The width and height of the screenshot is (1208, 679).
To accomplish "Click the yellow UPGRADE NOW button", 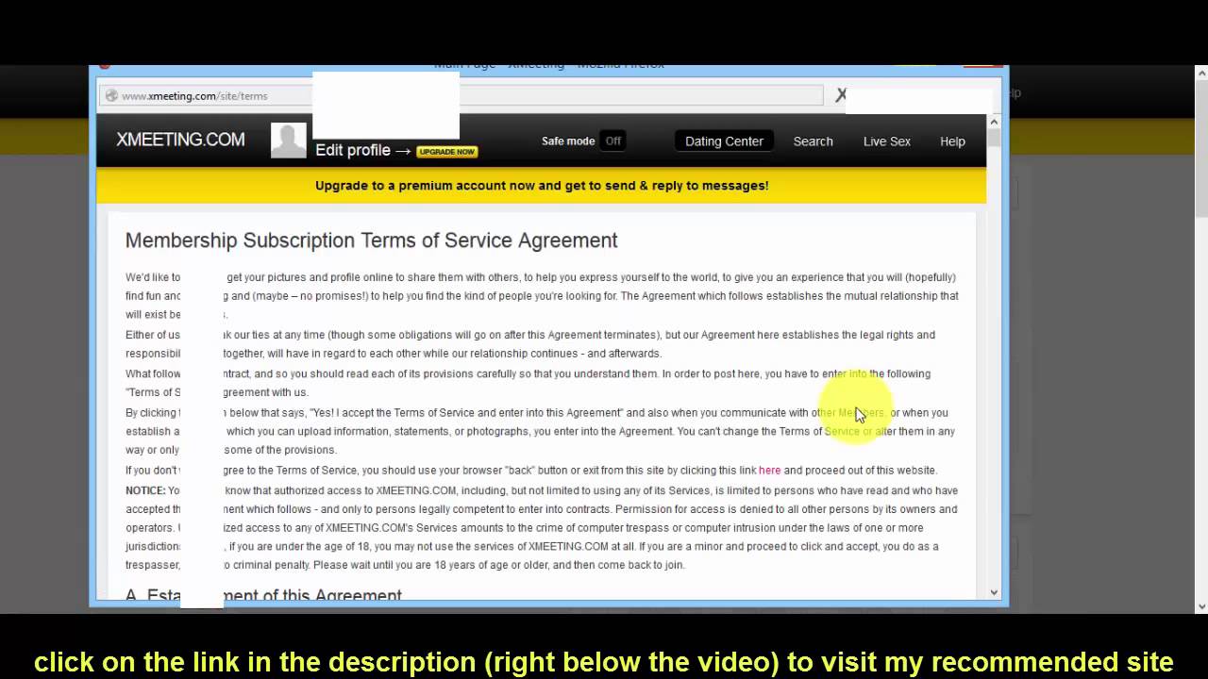I will click(x=447, y=151).
